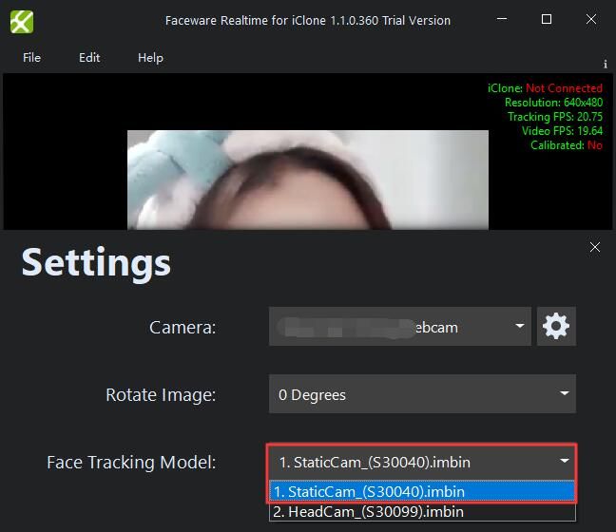Click the info "i" icon below the title bar
This screenshot has width=616, height=532.
point(606,65)
